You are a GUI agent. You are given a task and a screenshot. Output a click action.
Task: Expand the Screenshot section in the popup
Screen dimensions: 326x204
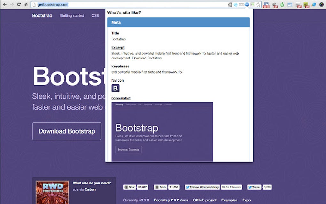coord(121,98)
